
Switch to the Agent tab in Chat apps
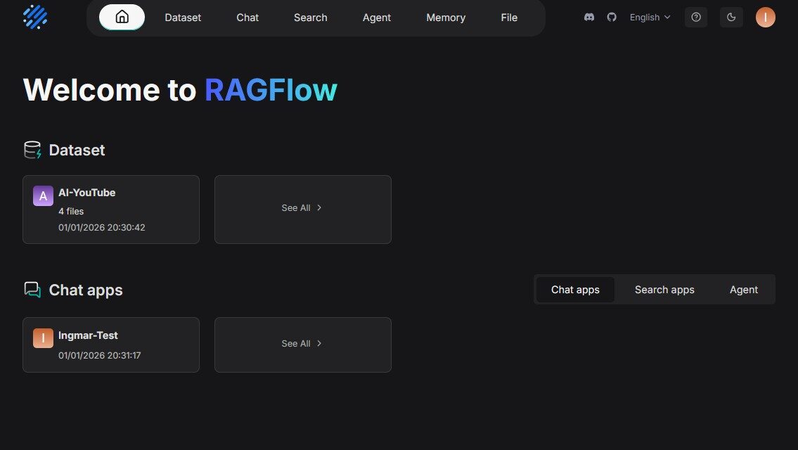tap(743, 289)
